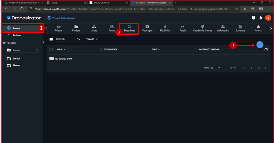The width and height of the screenshot is (274, 143).
Task: Open the Folders tab
Action: [76, 28]
